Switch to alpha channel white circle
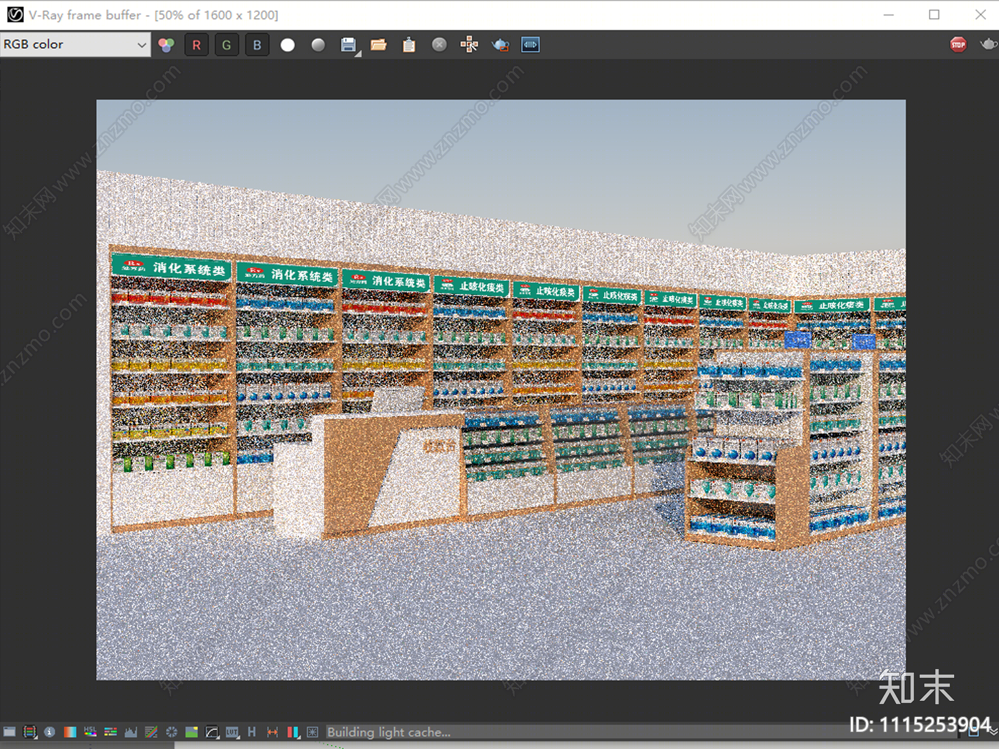This screenshot has width=999, height=749. [287, 45]
